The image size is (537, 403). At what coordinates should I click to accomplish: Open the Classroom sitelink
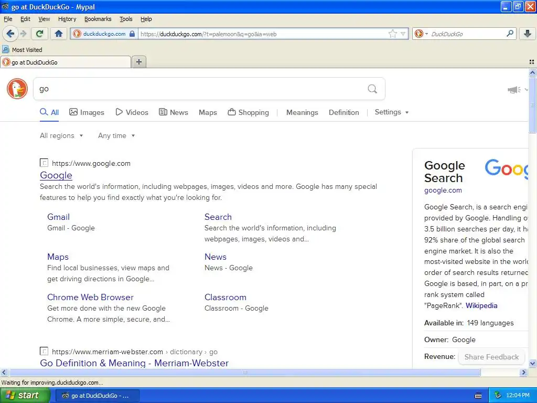(225, 297)
